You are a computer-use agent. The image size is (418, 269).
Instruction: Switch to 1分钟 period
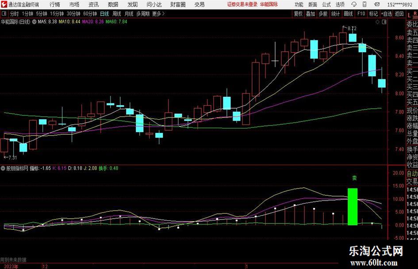coord(27,14)
